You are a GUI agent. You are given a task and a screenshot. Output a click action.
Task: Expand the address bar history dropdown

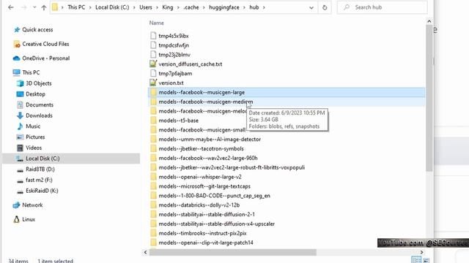pyautogui.click(x=311, y=7)
